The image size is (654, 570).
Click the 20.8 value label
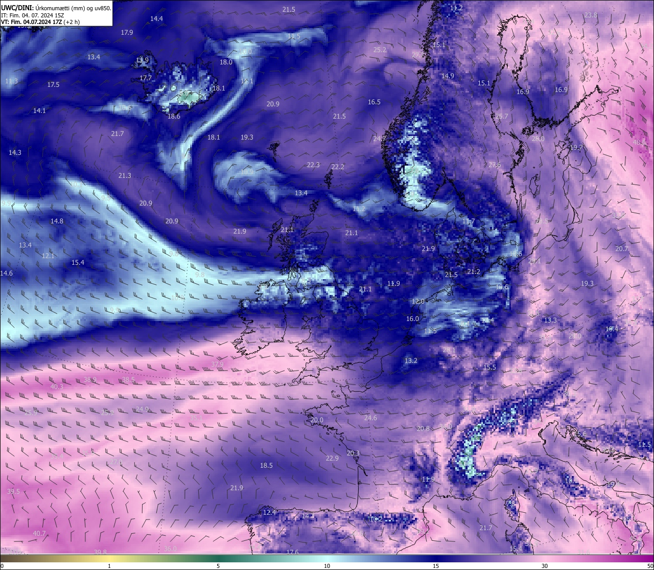click(x=424, y=429)
